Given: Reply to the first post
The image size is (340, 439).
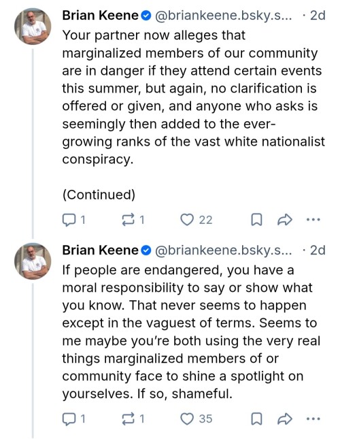Looking at the screenshot, I should pos(73,220).
